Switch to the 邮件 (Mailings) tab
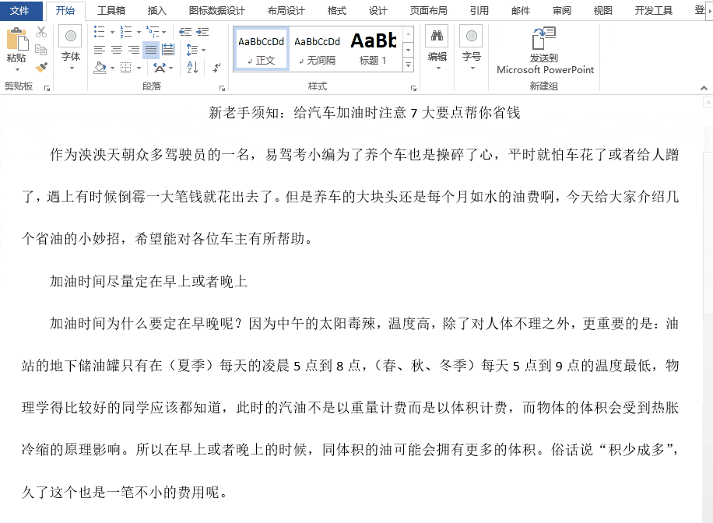This screenshot has width=713, height=523. (520, 10)
